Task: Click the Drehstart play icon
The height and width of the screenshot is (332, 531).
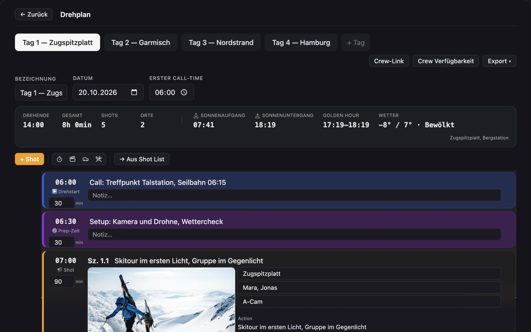Action: pos(55,191)
